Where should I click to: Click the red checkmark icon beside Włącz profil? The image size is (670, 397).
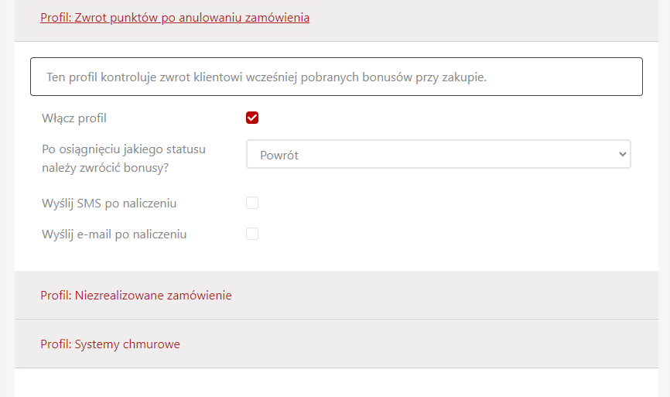(252, 118)
